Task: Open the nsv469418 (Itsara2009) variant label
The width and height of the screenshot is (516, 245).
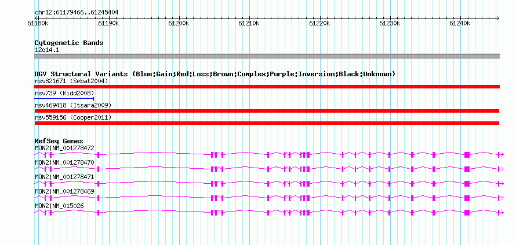Action: click(x=73, y=105)
